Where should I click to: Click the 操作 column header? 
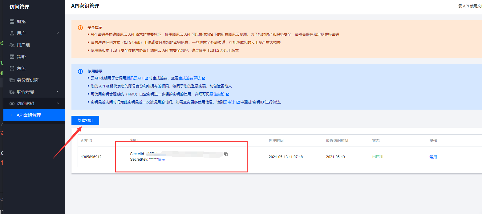[x=433, y=141]
